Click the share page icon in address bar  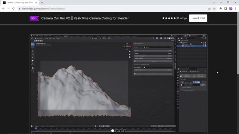coord(209,9)
